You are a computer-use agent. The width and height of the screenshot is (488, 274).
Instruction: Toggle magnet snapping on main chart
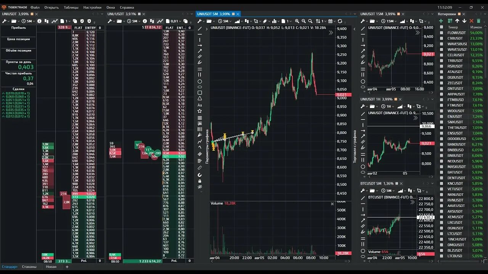point(200,175)
